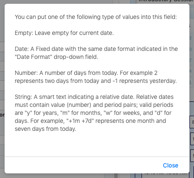Click the 'Number: A number of days' paragraph

tap(96, 77)
